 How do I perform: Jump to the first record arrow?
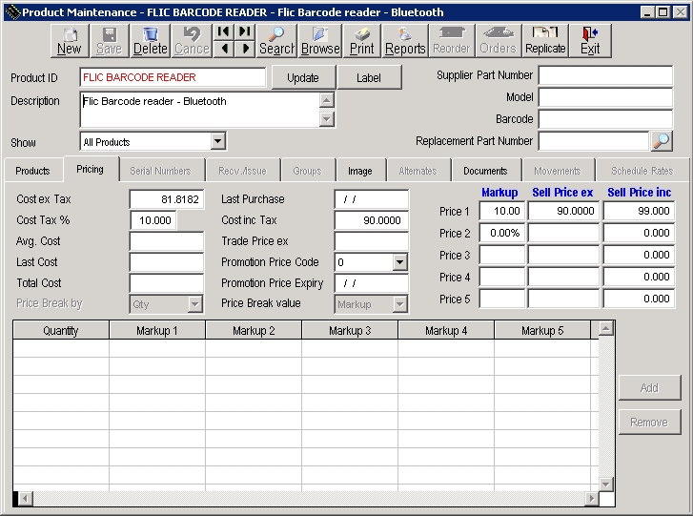[224, 31]
